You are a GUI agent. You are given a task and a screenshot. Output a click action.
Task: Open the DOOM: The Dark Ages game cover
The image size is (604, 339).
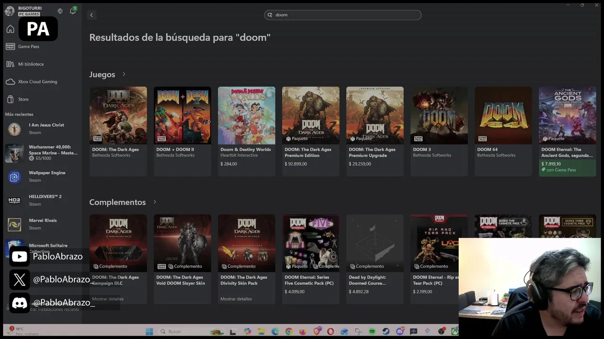[x=118, y=115]
